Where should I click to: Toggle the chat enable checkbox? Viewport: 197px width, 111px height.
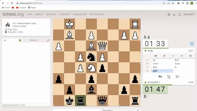coord(20,40)
